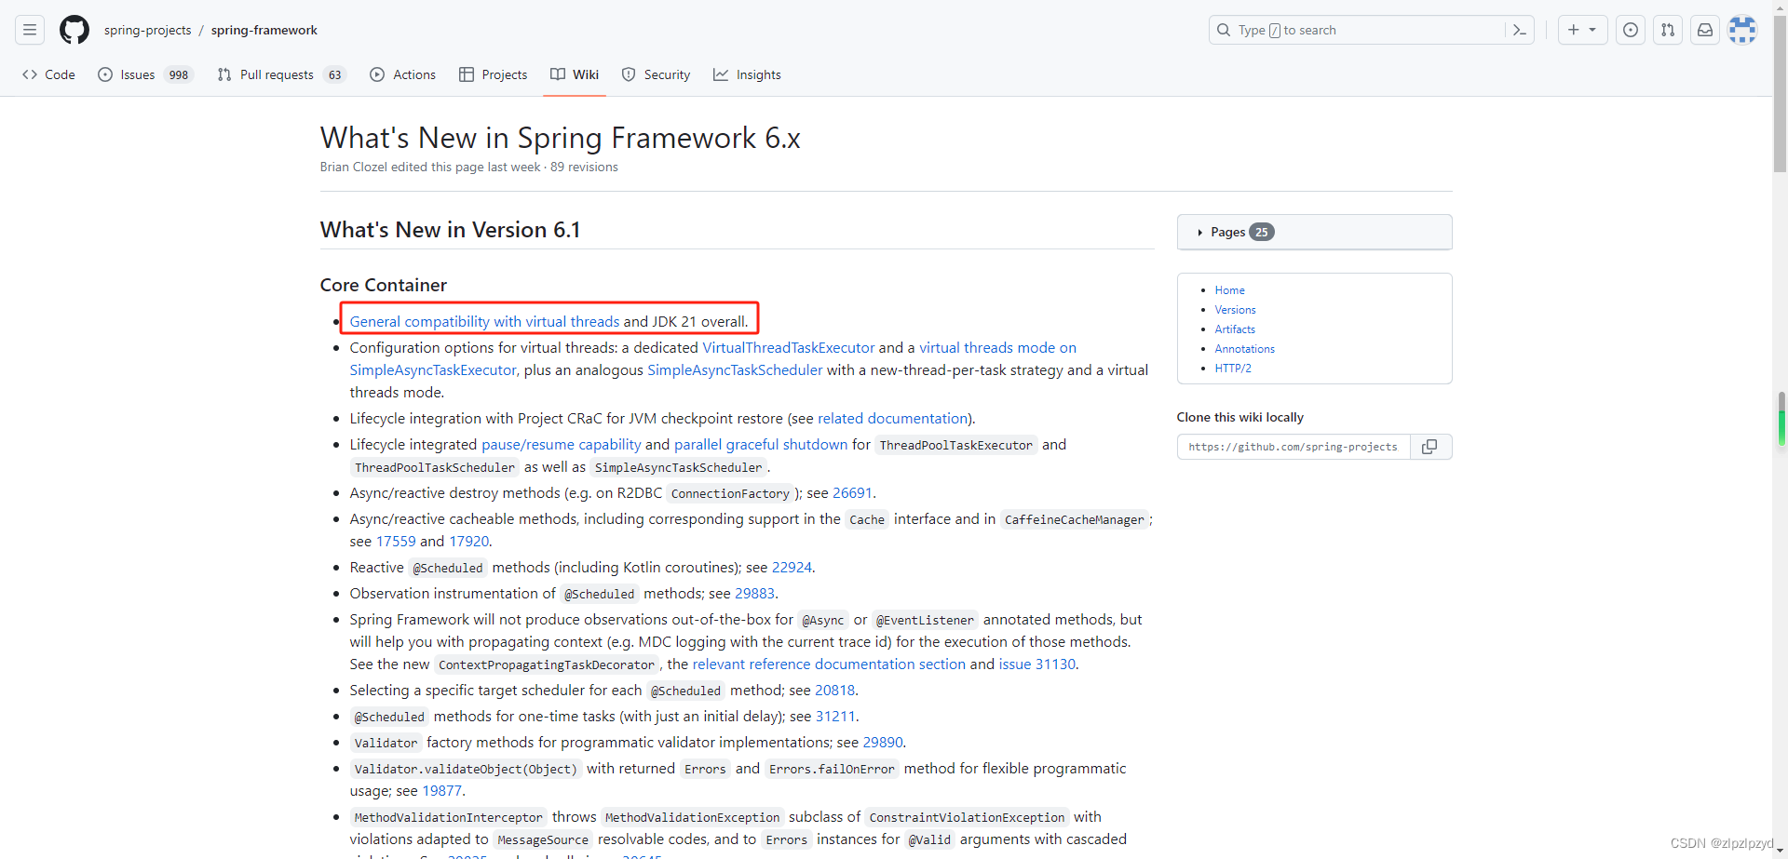Open the hamburger navigation menu
This screenshot has height=859, width=1788.
pyautogui.click(x=30, y=30)
